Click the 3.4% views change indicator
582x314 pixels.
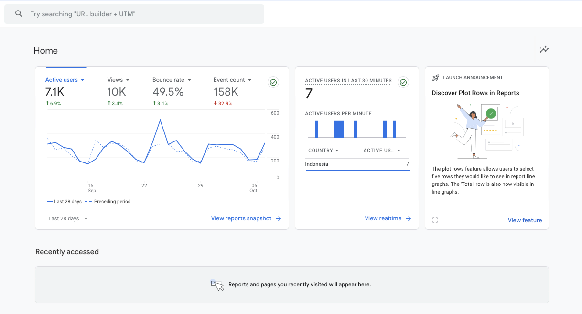point(115,103)
